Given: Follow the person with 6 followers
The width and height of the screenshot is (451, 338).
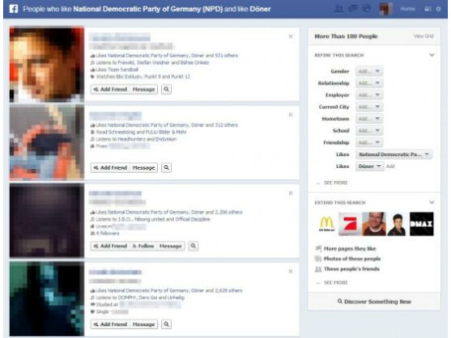Looking at the screenshot, I should pos(143,246).
